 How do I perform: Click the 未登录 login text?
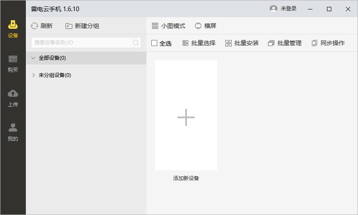pos(289,9)
